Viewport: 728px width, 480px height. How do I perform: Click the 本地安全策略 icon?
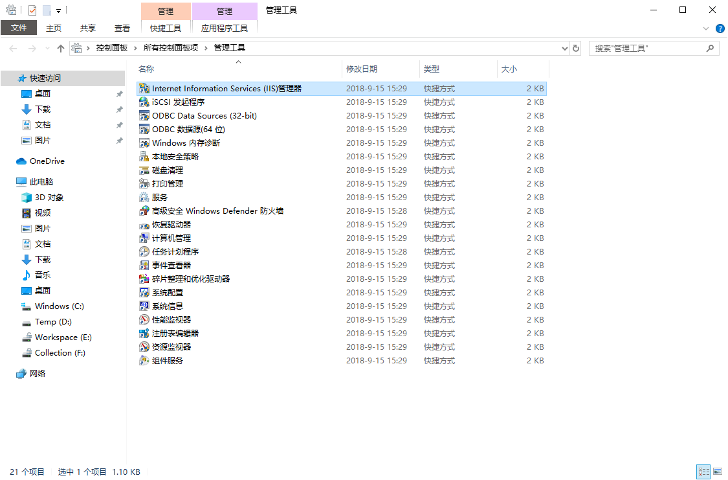pyautogui.click(x=144, y=157)
